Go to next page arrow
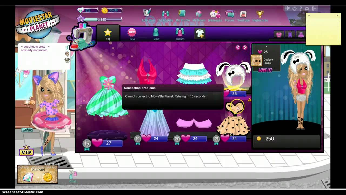Image resolution: width=346 pixels, height=195 pixels. [245, 48]
